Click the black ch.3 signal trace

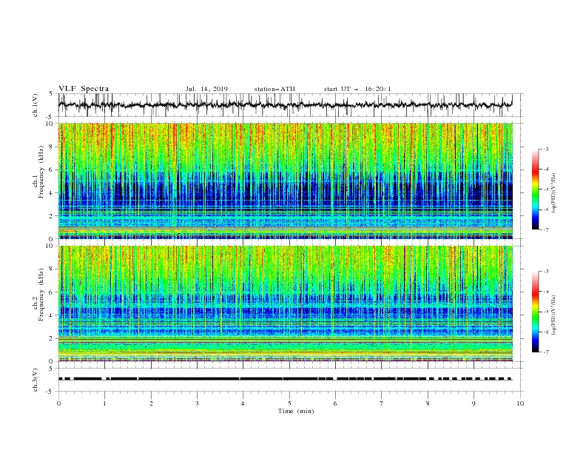click(x=285, y=379)
